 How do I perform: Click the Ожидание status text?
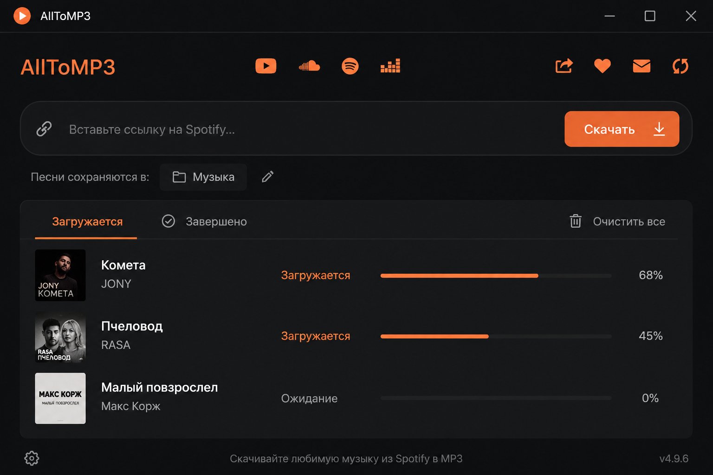pyautogui.click(x=309, y=398)
